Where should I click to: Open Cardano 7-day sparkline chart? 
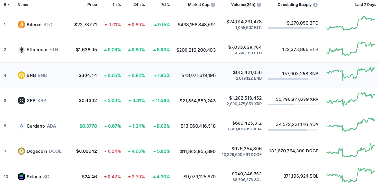click(x=351, y=125)
